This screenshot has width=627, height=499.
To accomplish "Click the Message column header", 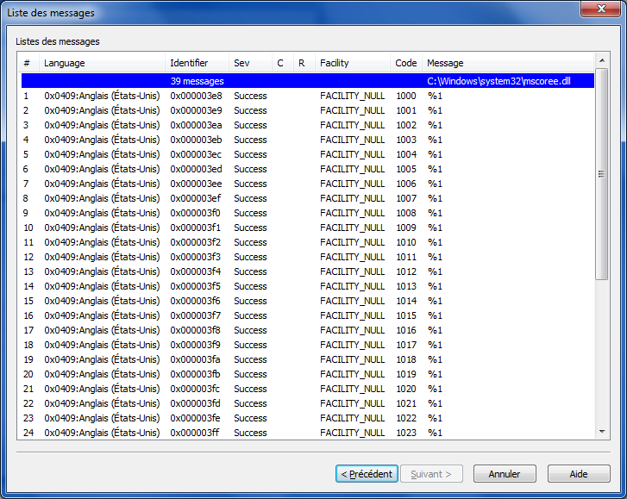I will [507, 63].
